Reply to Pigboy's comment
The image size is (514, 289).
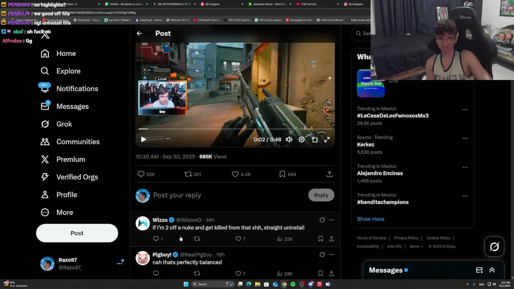click(x=156, y=273)
